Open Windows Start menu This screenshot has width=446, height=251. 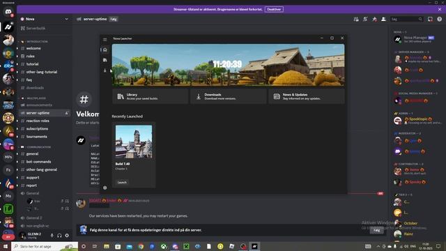(x=5, y=246)
